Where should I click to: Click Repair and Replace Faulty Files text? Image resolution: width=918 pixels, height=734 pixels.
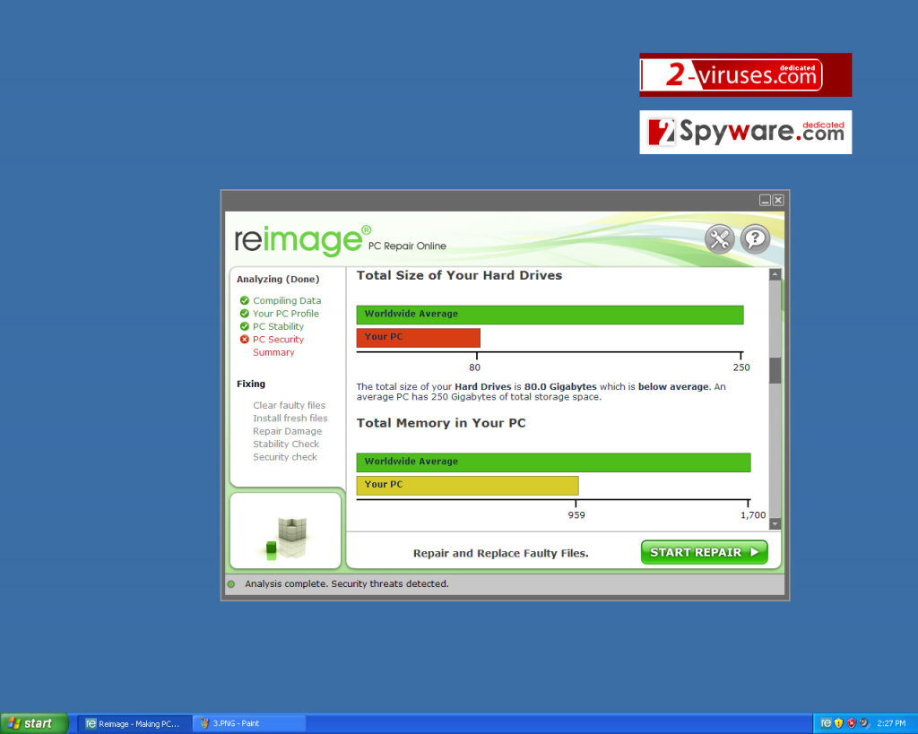pos(501,553)
